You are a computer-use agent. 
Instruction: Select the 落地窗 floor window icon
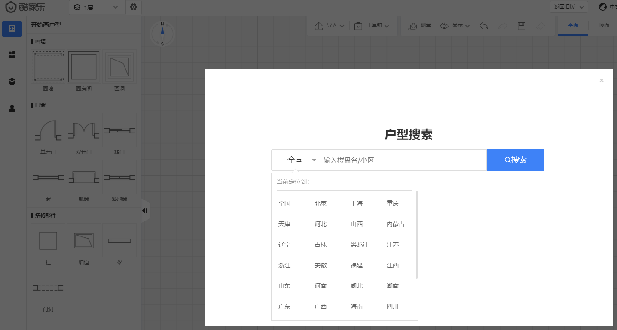click(119, 177)
